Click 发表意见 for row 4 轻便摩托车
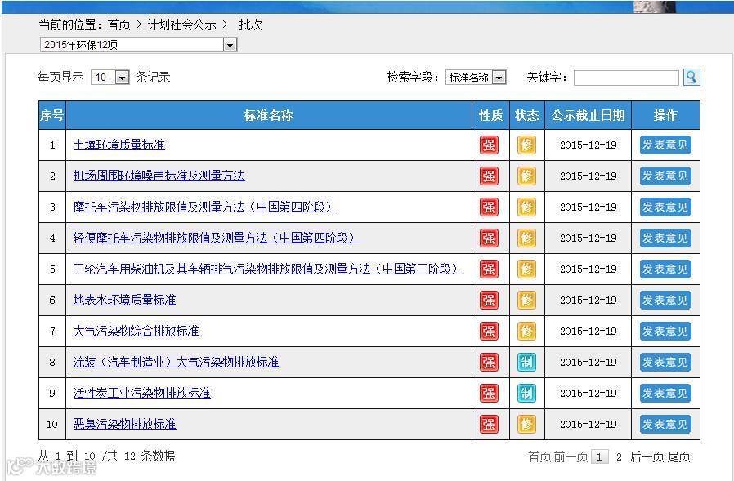Viewport: 734px width, 481px height. coord(665,238)
